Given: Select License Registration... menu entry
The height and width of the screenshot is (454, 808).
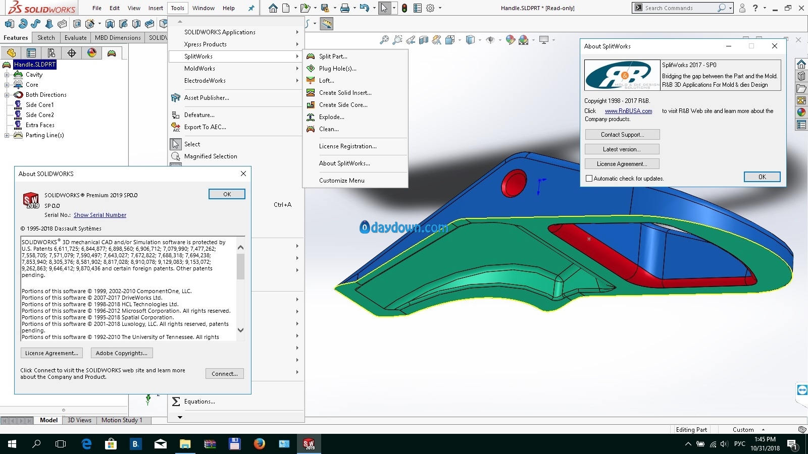Looking at the screenshot, I should point(355,146).
